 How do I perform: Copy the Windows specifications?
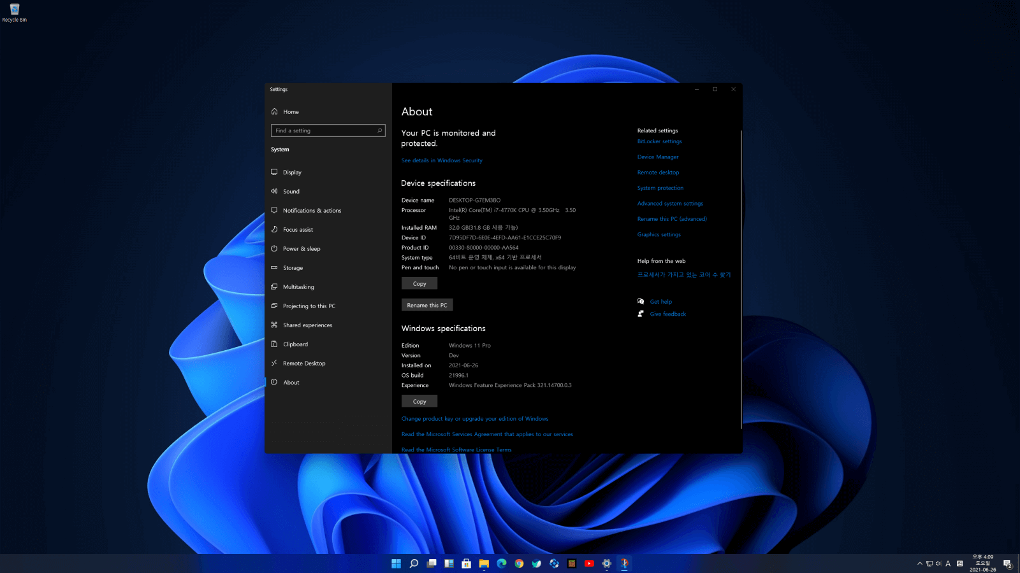click(x=419, y=402)
